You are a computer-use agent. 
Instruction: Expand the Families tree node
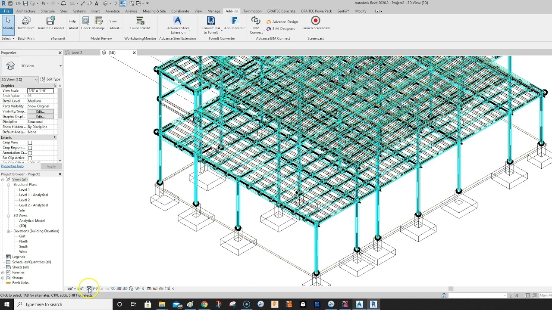(3, 273)
